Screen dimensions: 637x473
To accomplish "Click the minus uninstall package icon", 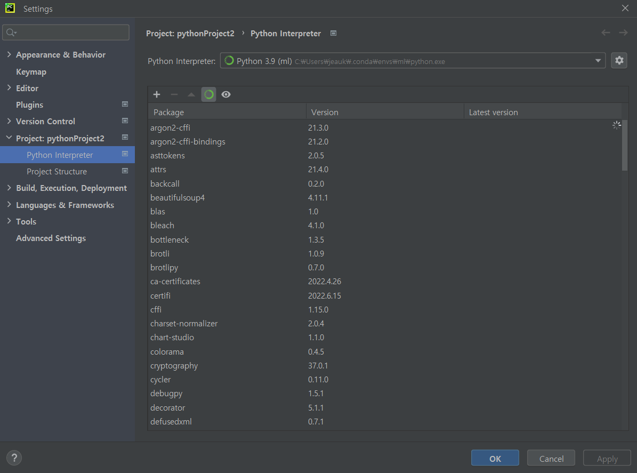I will tap(174, 95).
